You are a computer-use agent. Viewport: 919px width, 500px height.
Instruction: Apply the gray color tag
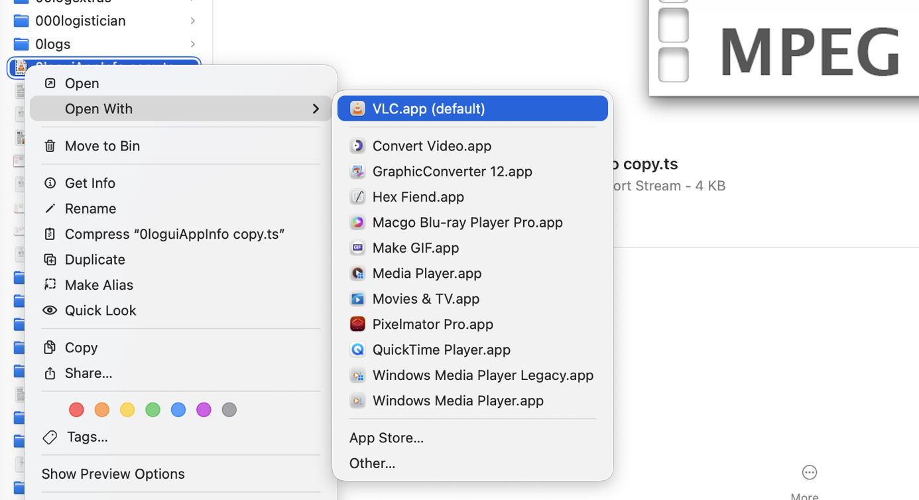pyautogui.click(x=229, y=410)
